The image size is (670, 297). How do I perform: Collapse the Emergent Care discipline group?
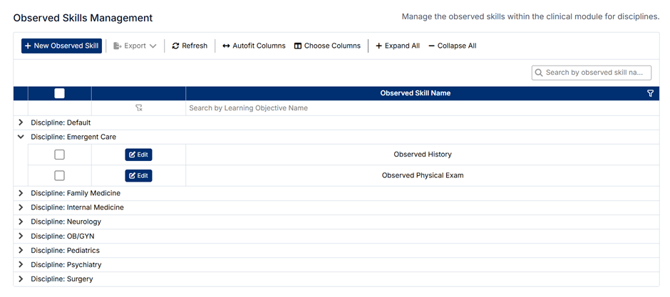point(21,137)
